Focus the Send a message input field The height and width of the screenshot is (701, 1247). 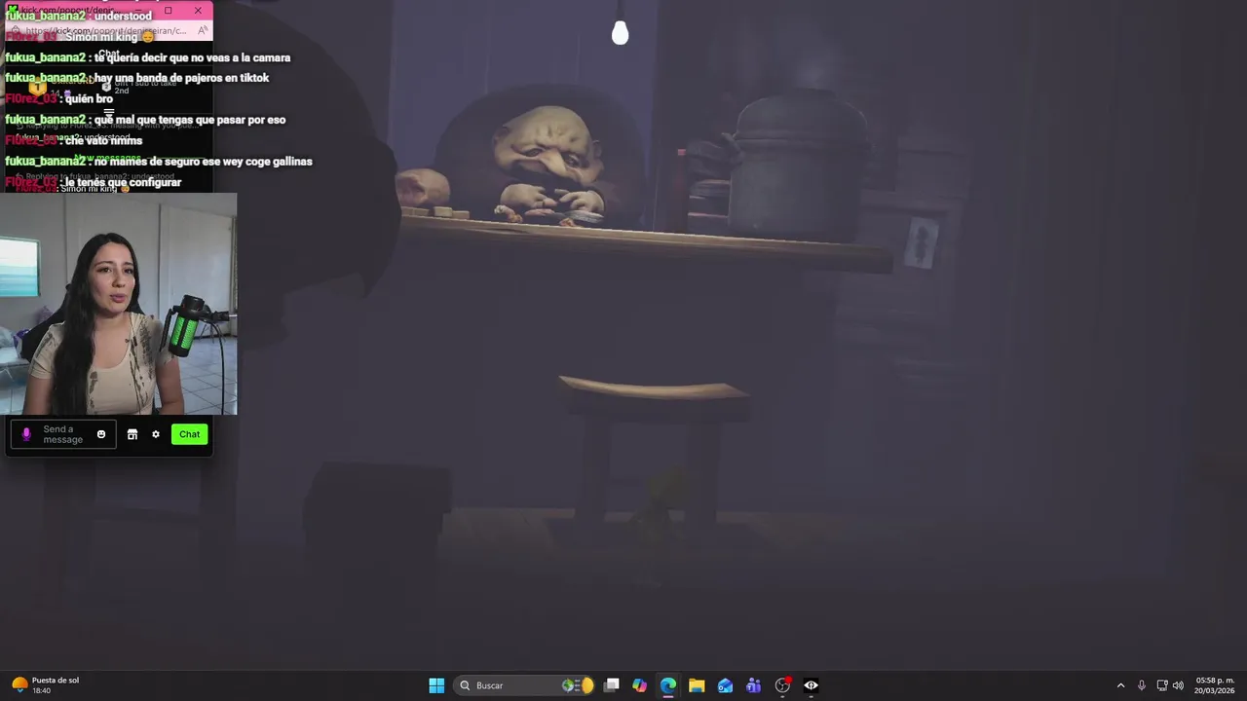point(63,434)
